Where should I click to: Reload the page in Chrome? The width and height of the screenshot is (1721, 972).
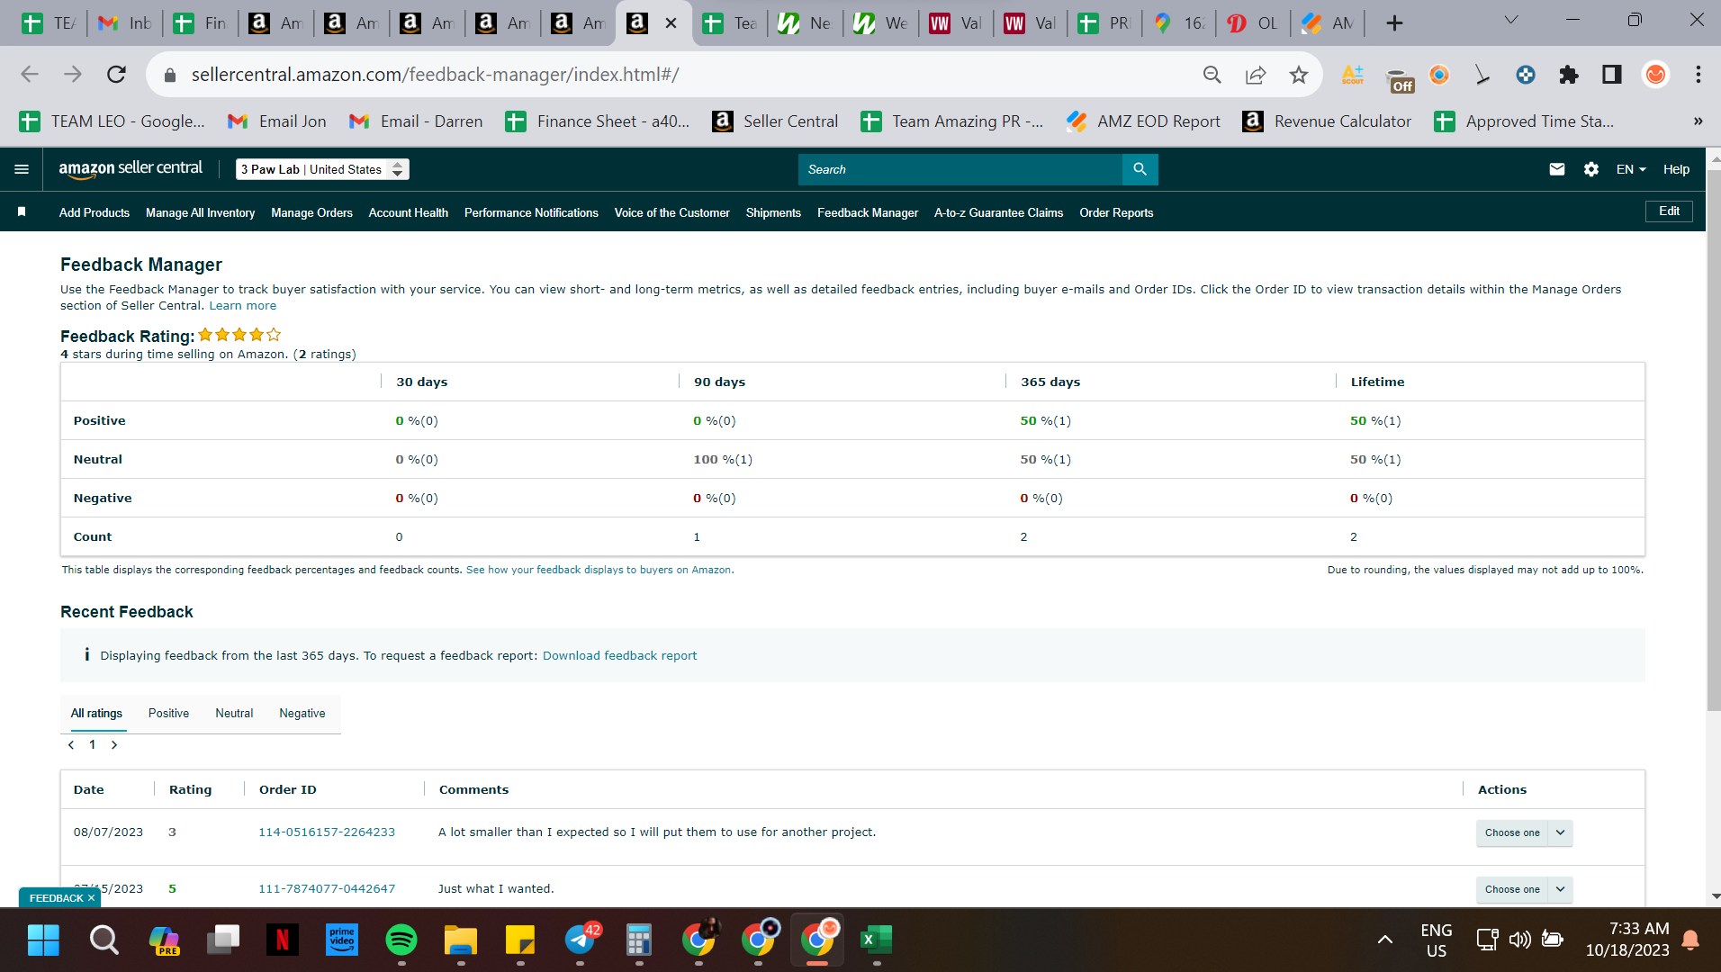pyautogui.click(x=116, y=75)
